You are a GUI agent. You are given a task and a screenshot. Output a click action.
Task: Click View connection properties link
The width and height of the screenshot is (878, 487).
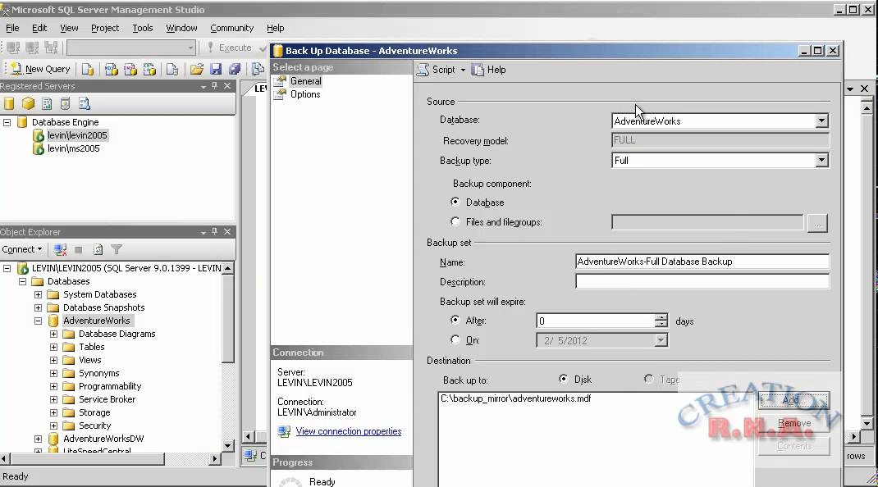tap(348, 431)
